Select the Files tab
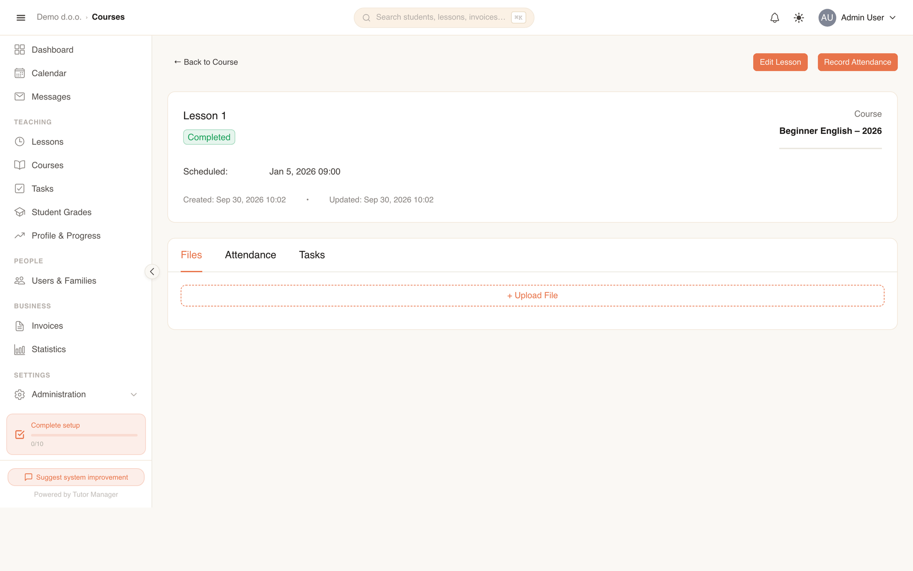Image resolution: width=913 pixels, height=571 pixels. coord(191,255)
